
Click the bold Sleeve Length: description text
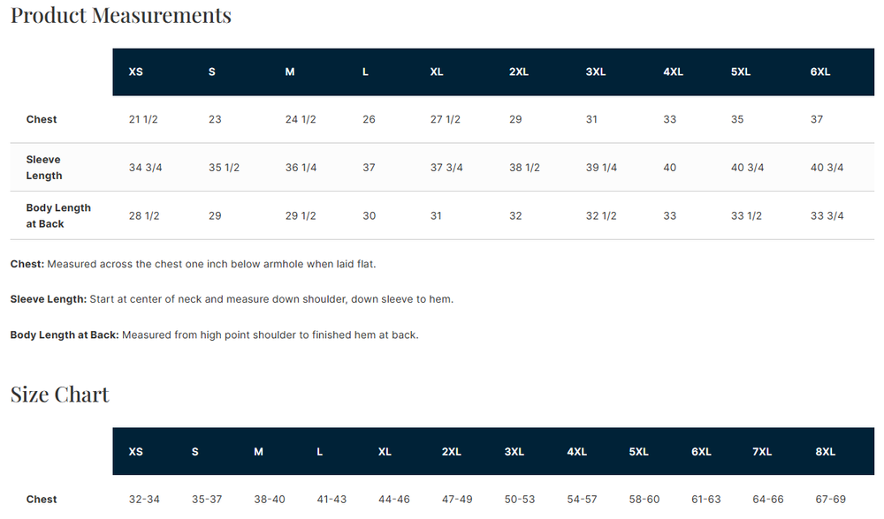pos(49,299)
